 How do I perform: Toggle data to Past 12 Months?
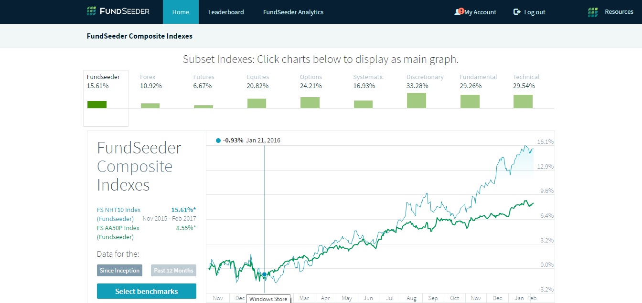(173, 271)
